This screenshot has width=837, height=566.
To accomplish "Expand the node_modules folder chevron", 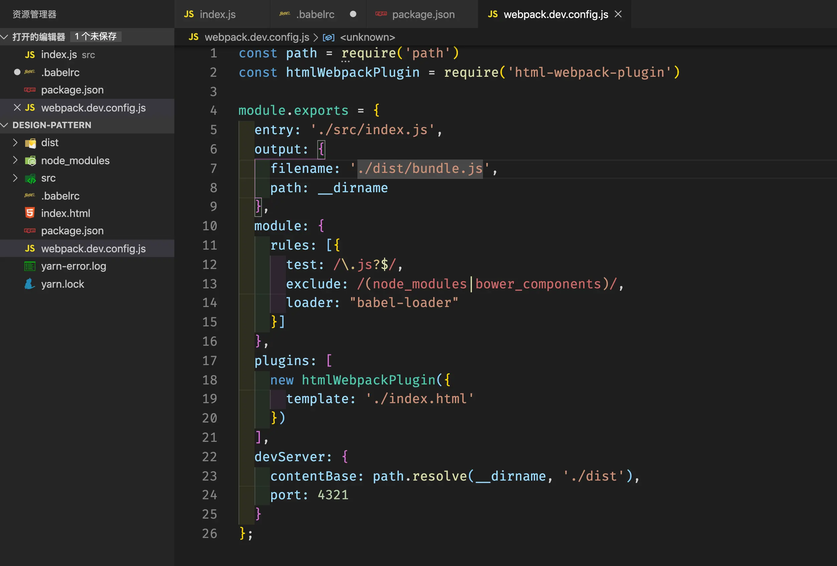I will [15, 160].
